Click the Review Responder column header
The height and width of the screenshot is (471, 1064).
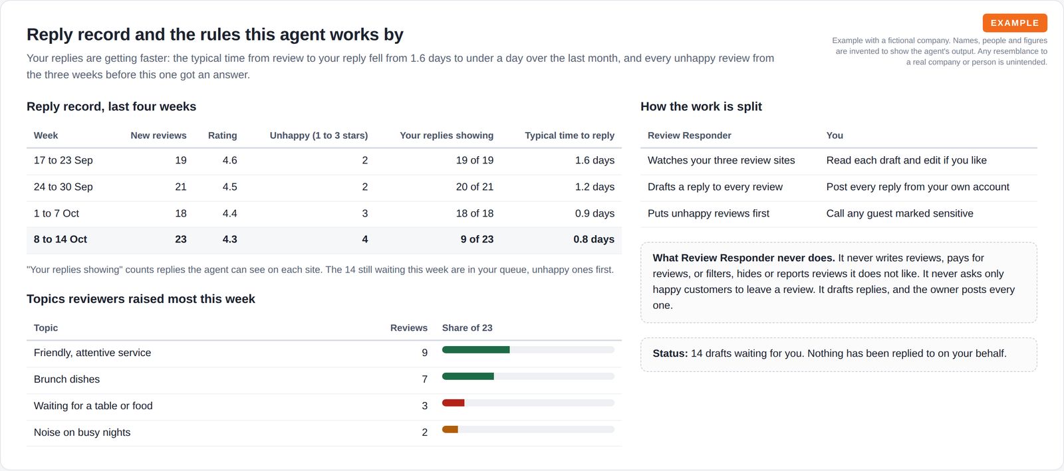click(689, 135)
